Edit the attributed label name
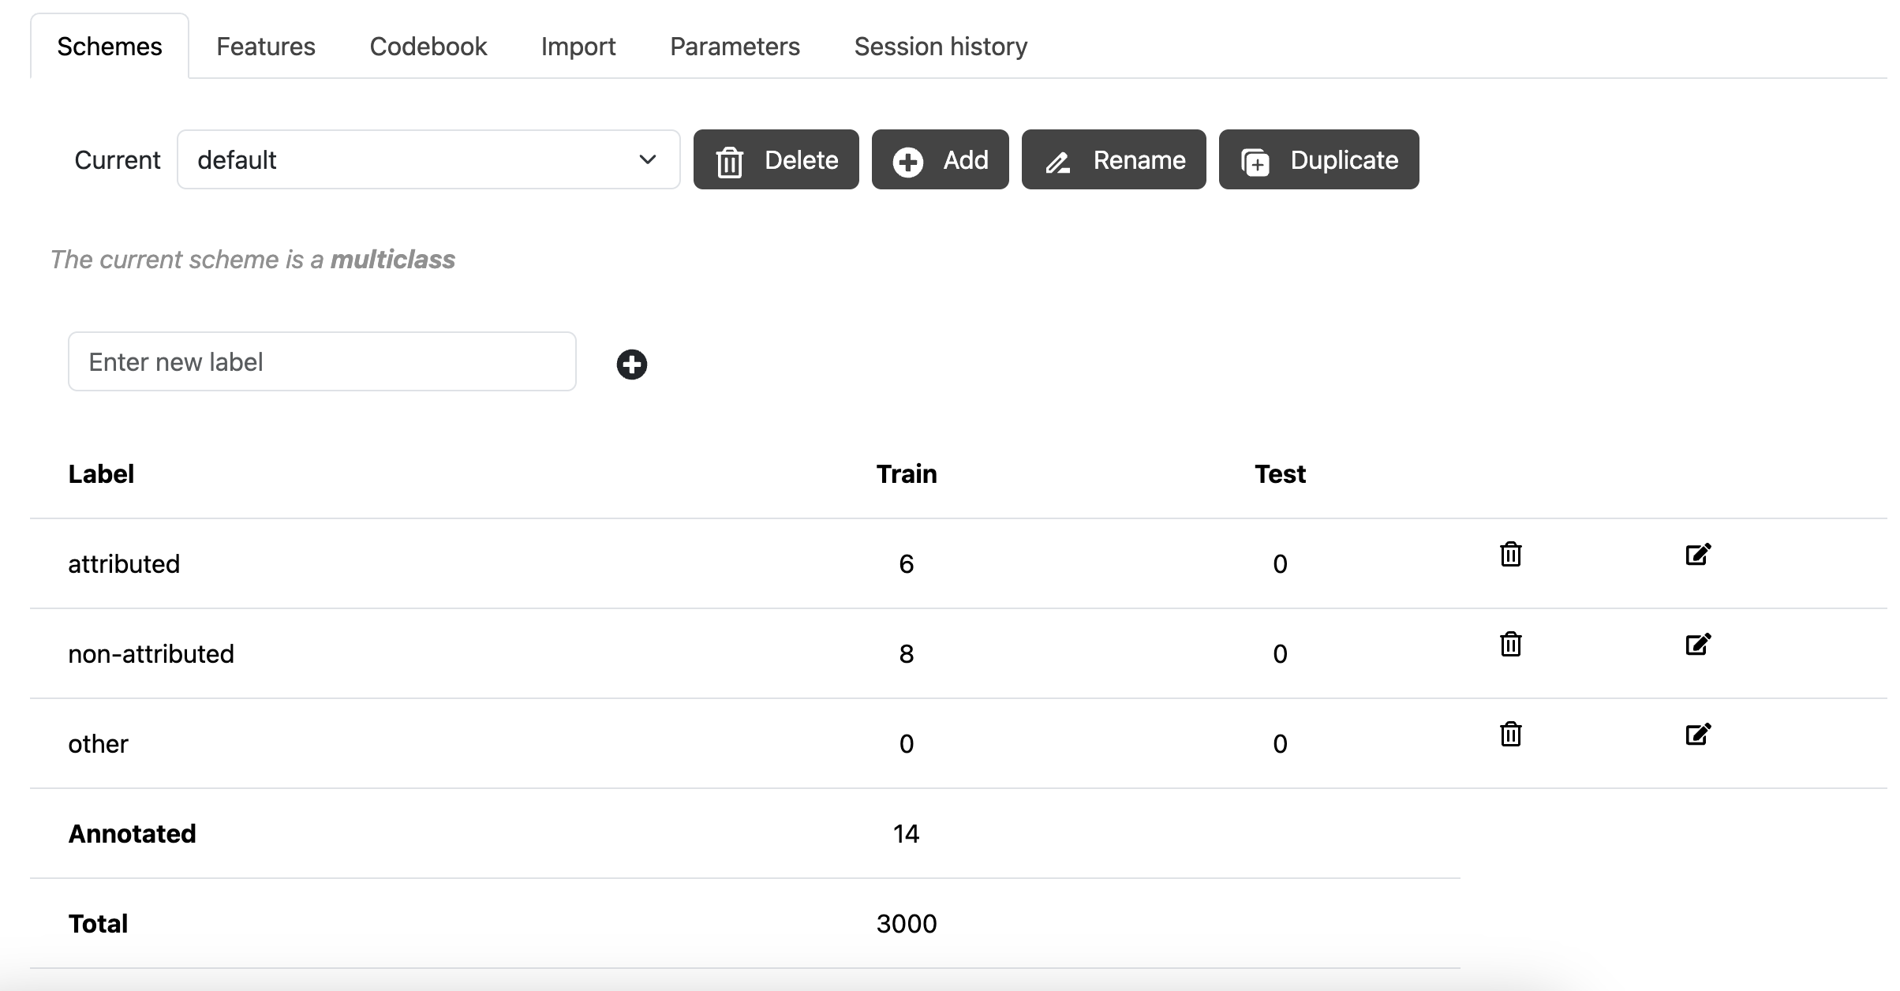The width and height of the screenshot is (1900, 991). pos(1698,554)
